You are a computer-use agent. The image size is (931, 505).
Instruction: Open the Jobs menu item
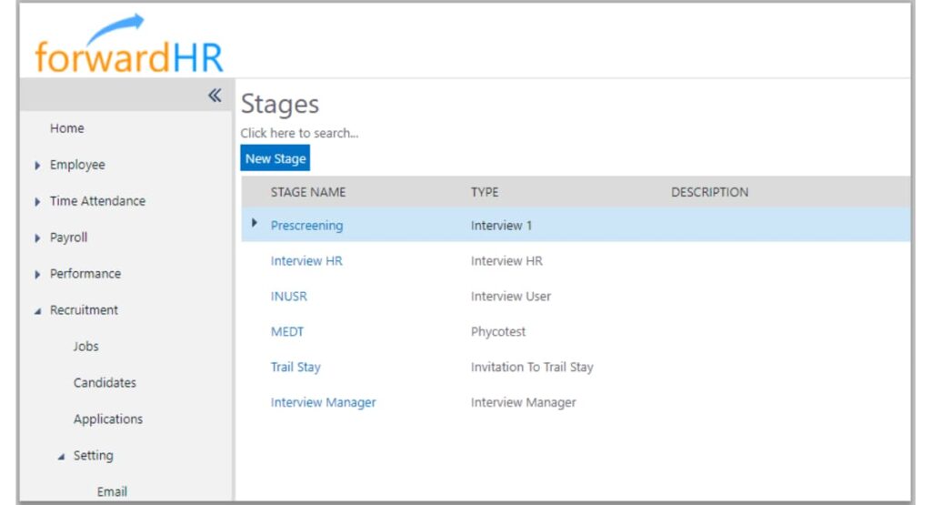coord(86,347)
